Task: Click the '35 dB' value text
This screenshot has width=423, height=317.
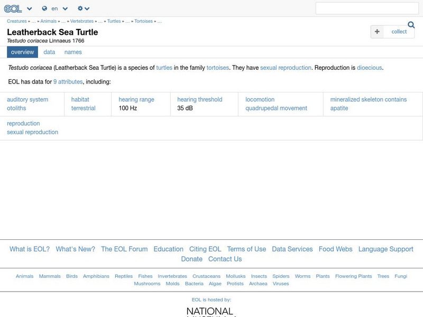Action: tap(185, 108)
